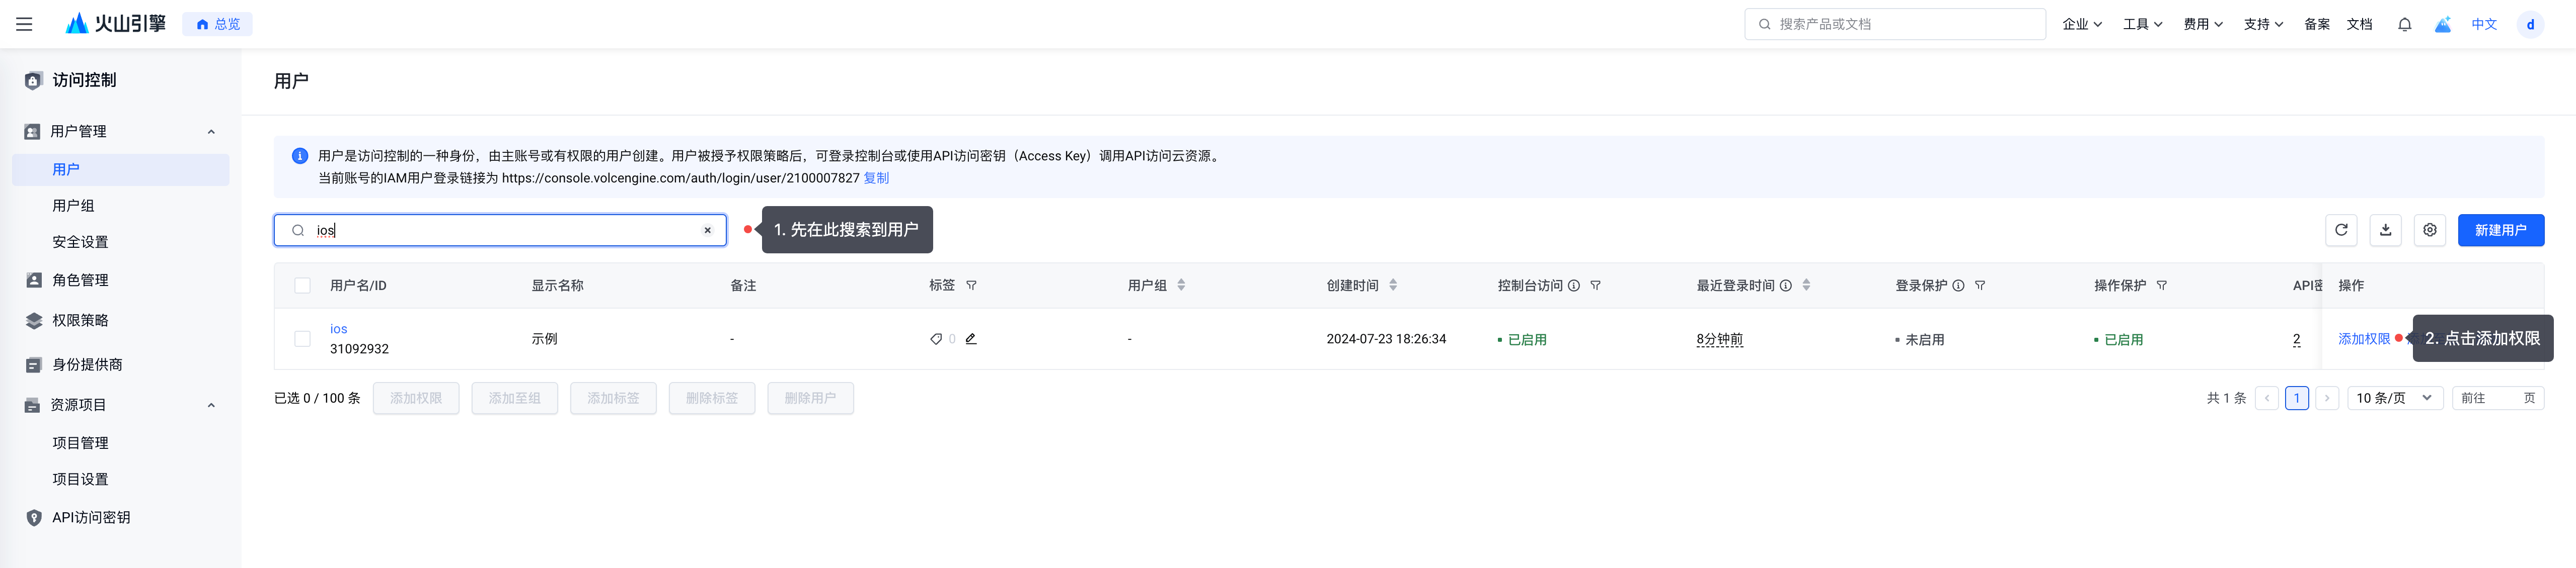
Task: Show info for 控制台访问
Action: (x=1574, y=286)
